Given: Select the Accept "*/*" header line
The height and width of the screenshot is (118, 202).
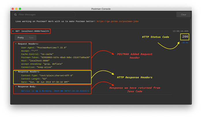Looking at the screenshot, I should (29, 51).
